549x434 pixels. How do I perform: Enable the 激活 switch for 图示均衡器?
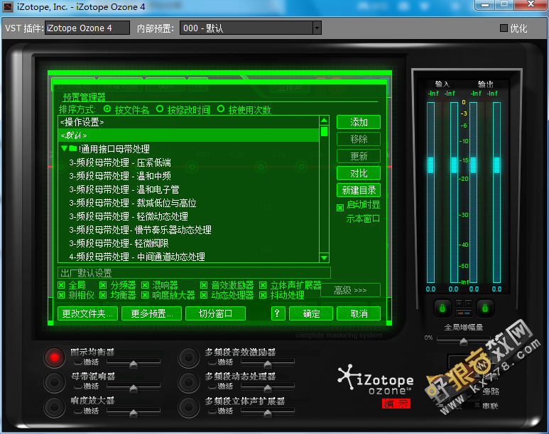point(78,362)
